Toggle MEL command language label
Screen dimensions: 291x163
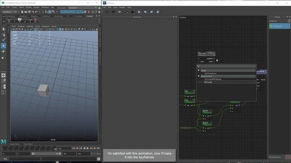pyautogui.click(x=5, y=159)
